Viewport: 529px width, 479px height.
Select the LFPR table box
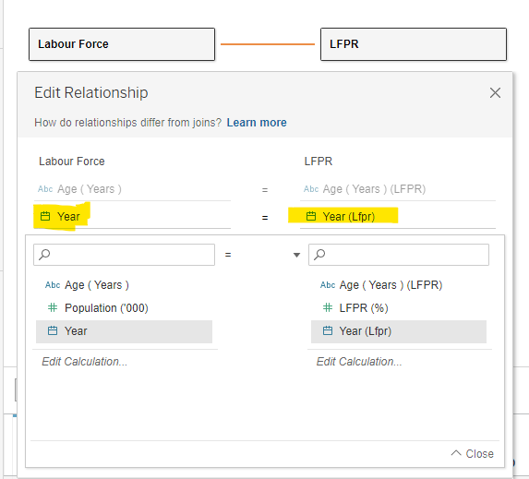(x=414, y=44)
